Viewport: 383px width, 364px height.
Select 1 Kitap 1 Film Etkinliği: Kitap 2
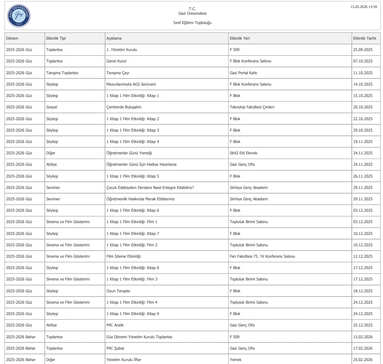tap(167, 119)
